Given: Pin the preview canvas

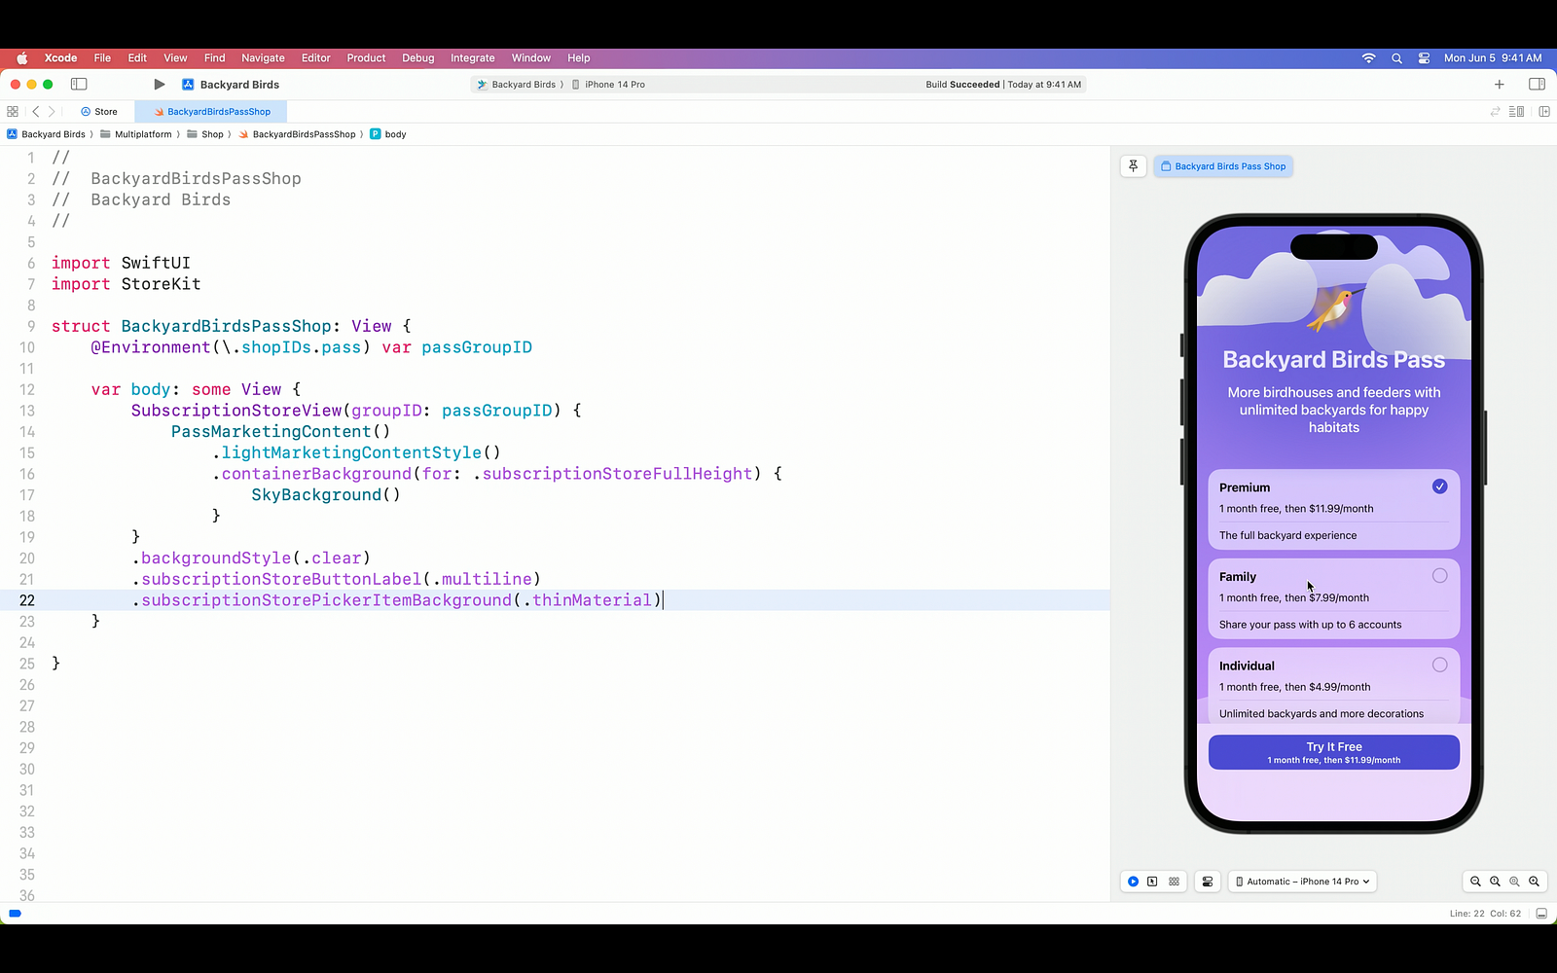Looking at the screenshot, I should pos(1134,166).
